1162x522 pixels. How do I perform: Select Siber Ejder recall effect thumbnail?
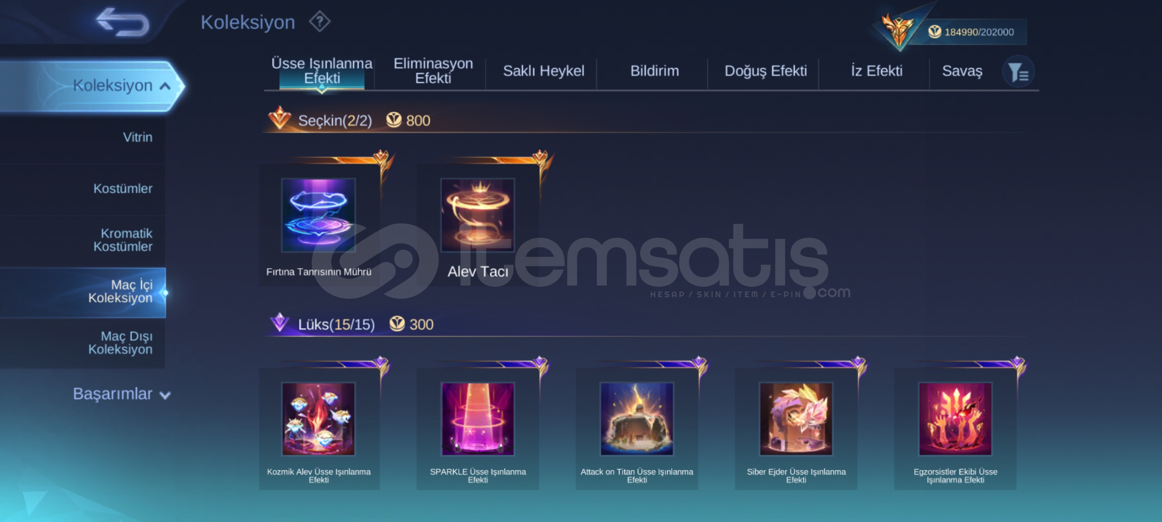(796, 419)
